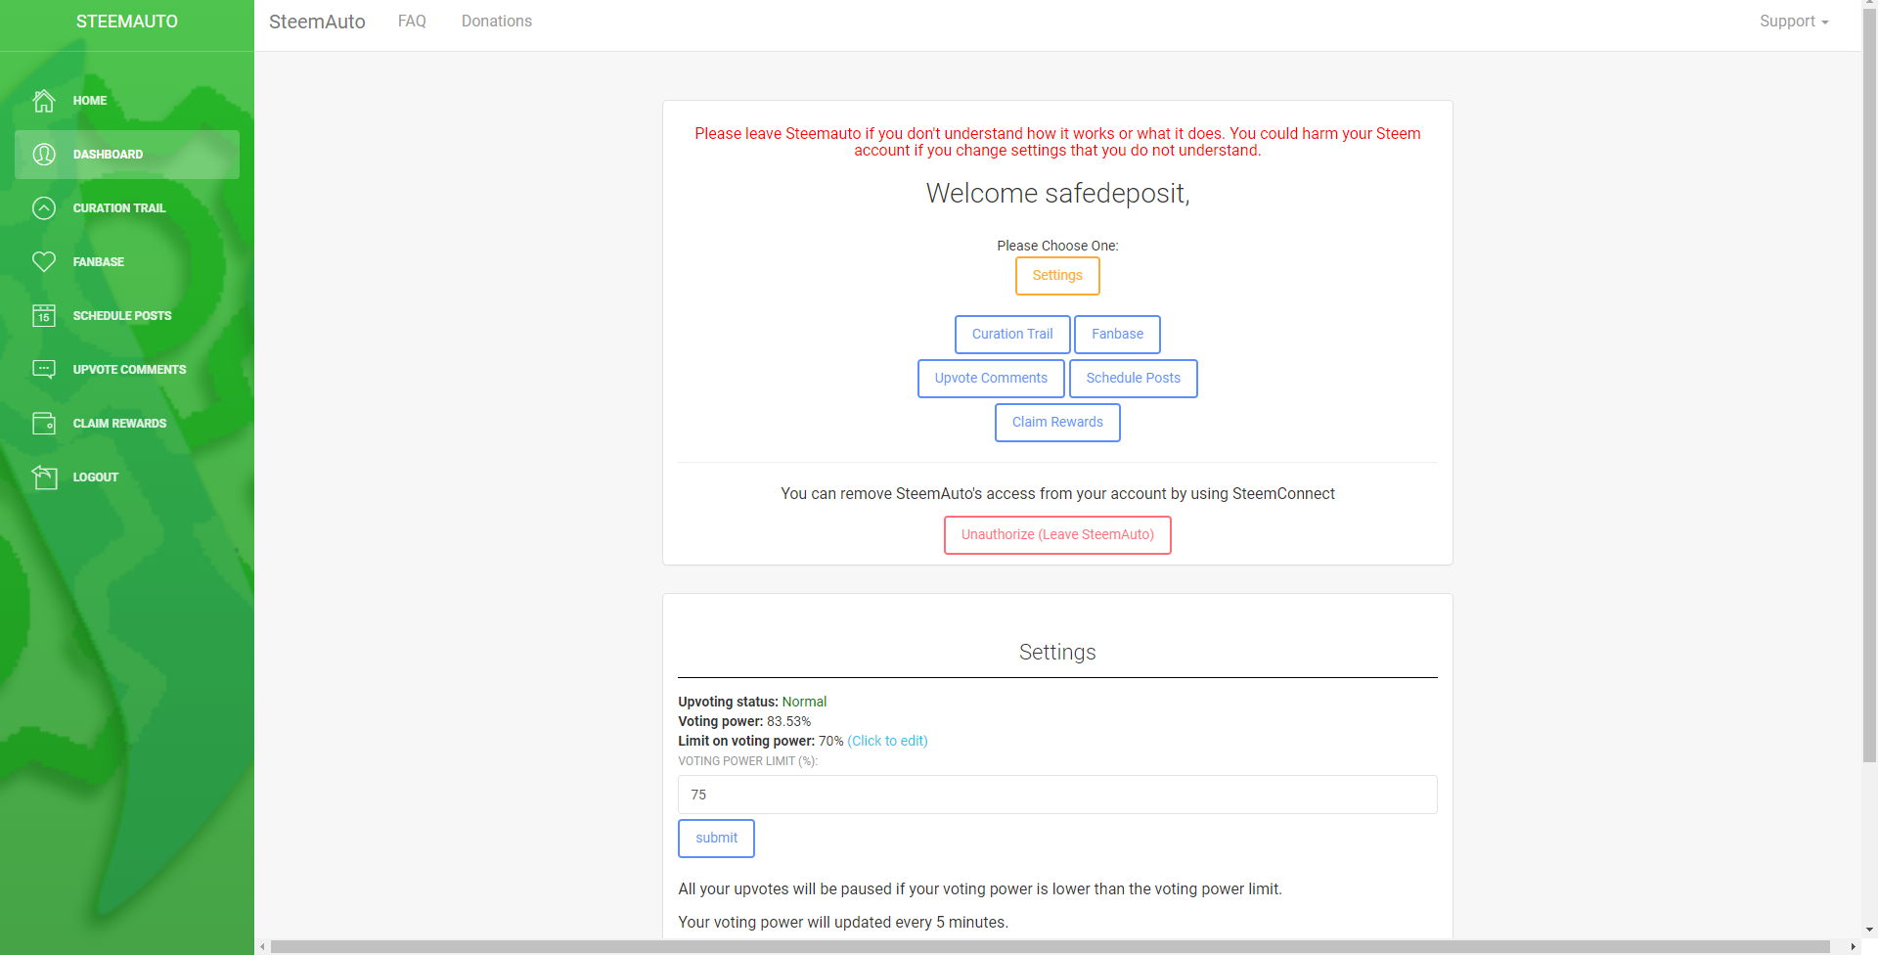1878x955 pixels.
Task: Click the Claim Rewards wallet icon
Action: pos(44,424)
